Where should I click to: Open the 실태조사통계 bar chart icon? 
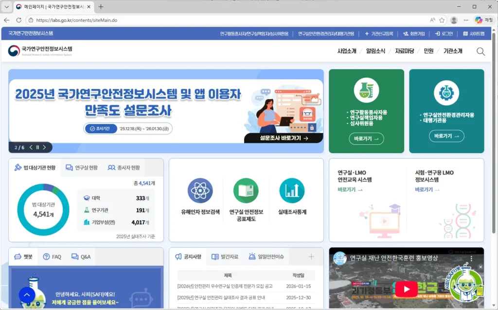pyautogui.click(x=291, y=190)
